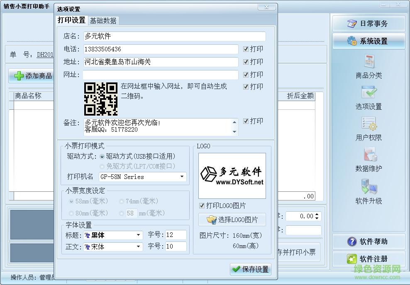Switch to the 基础数据 tab
This screenshot has height=285, width=410.
click(x=103, y=20)
